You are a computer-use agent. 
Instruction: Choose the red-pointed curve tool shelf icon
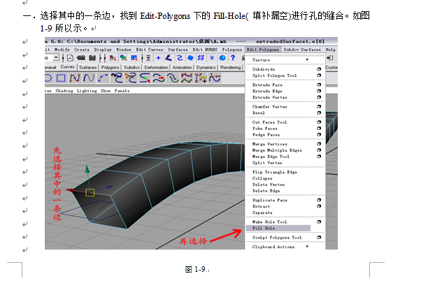tap(75, 78)
